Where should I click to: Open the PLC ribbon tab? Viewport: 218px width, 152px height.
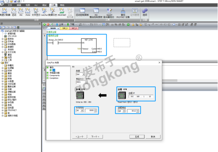[36, 5]
